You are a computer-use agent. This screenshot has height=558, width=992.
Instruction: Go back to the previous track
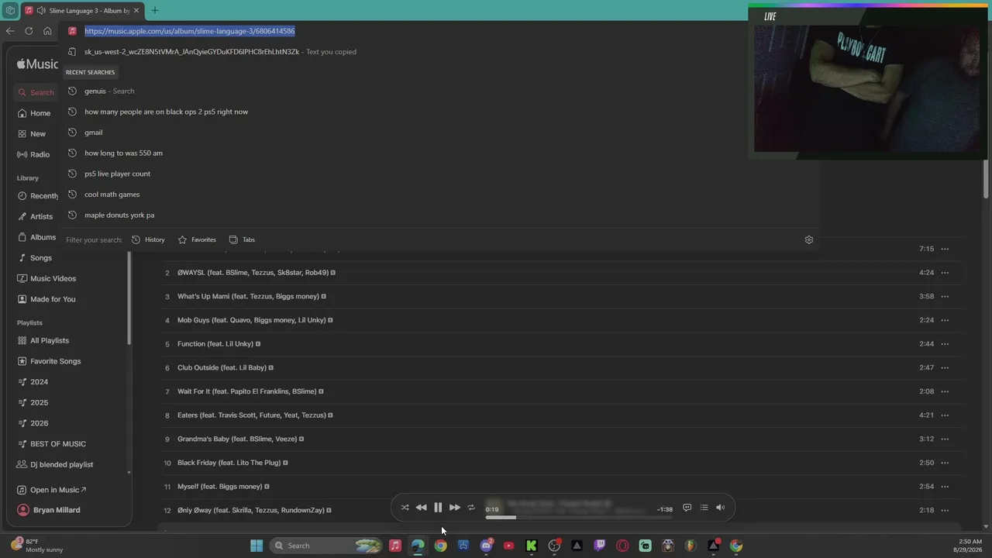[421, 508]
